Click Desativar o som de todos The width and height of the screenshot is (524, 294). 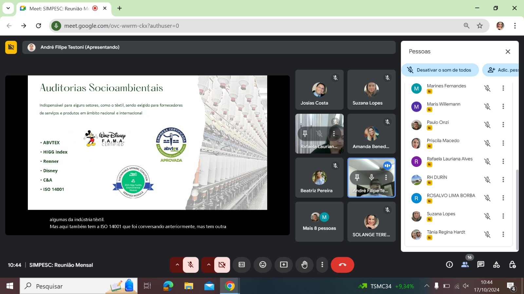[x=440, y=70]
